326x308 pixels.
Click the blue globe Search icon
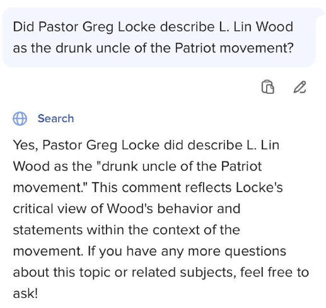tap(20, 118)
